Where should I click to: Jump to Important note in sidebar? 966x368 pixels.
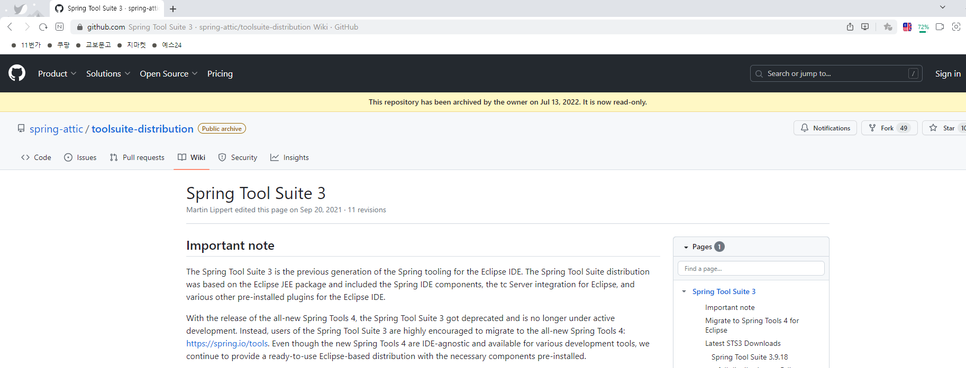pyautogui.click(x=730, y=307)
